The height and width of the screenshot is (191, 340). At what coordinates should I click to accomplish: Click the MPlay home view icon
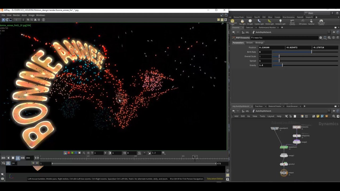[x=35, y=20]
